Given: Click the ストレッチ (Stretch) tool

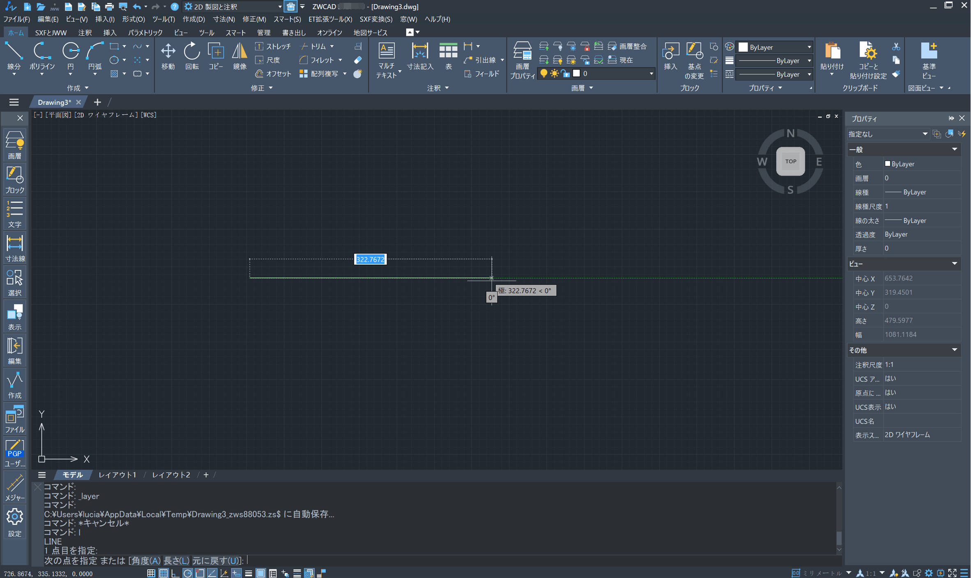Looking at the screenshot, I should (x=273, y=46).
